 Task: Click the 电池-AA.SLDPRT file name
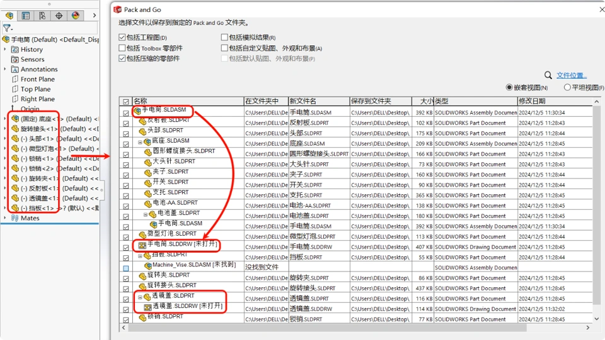click(x=175, y=203)
